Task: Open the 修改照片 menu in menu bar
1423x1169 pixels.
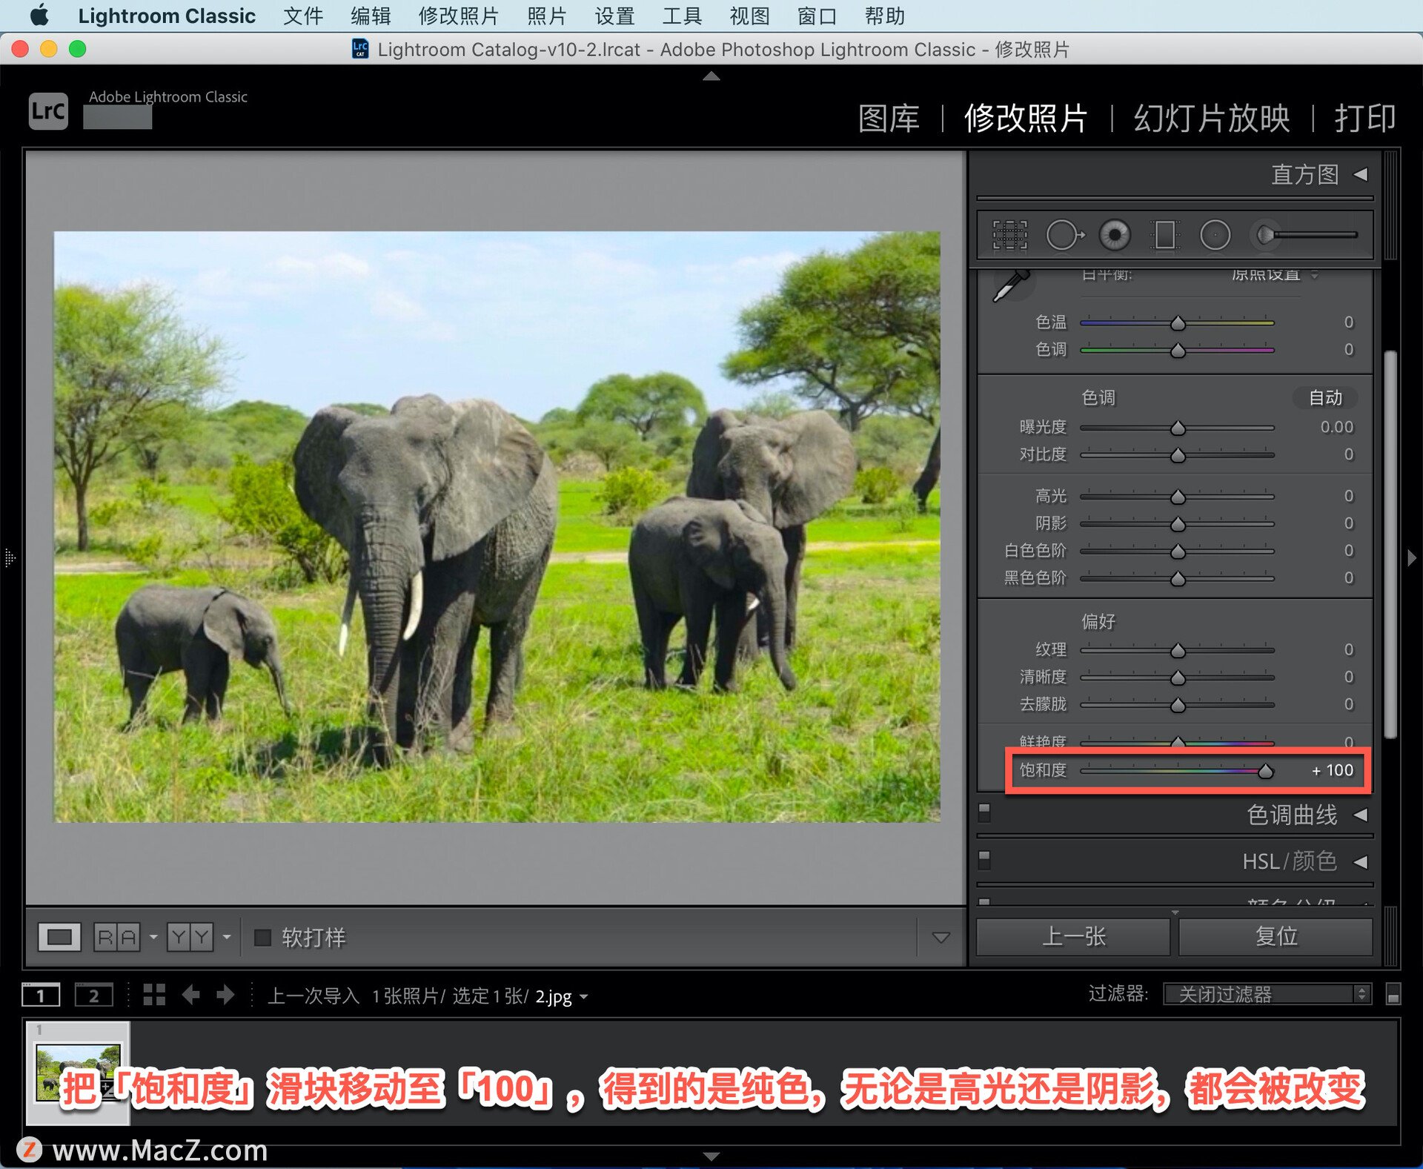Action: click(x=458, y=16)
